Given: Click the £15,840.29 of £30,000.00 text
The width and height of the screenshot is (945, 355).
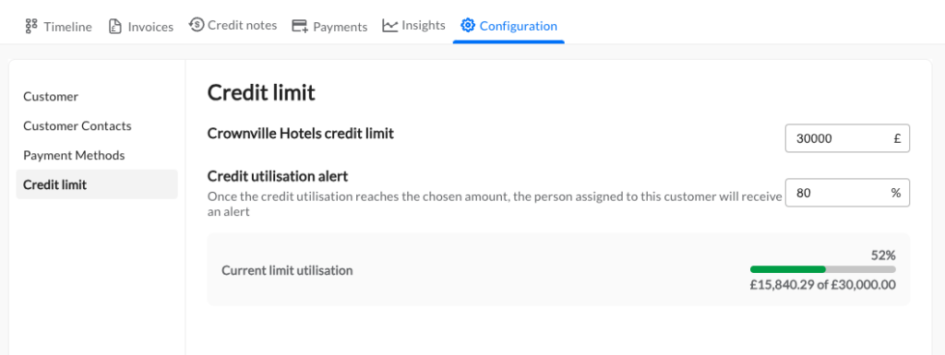Looking at the screenshot, I should (822, 285).
